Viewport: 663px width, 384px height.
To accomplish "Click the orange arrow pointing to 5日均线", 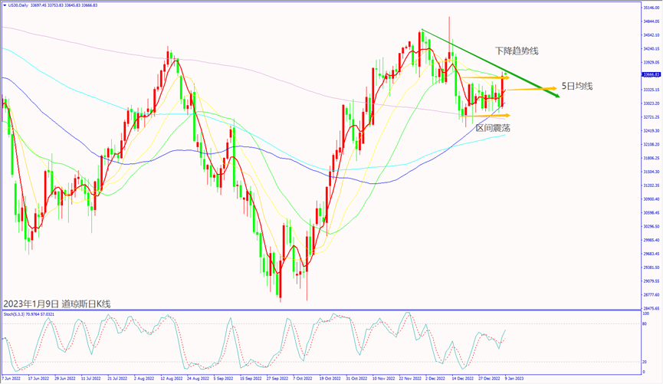I will 552,89.
